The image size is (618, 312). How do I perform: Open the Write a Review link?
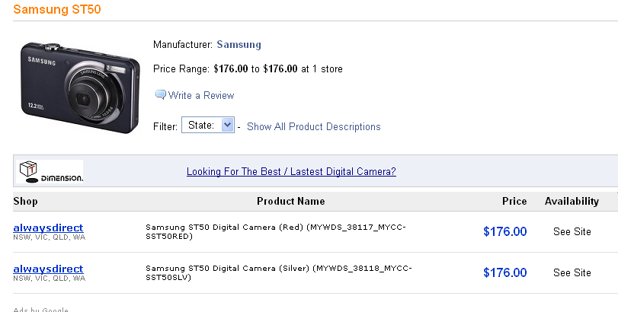201,95
